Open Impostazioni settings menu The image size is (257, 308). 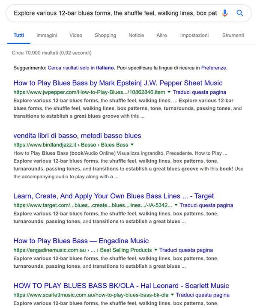coord(194,35)
